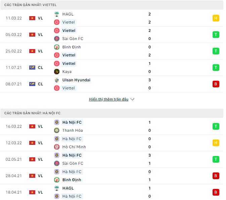Click the Champions League flag on 08.07.21

(32, 84)
